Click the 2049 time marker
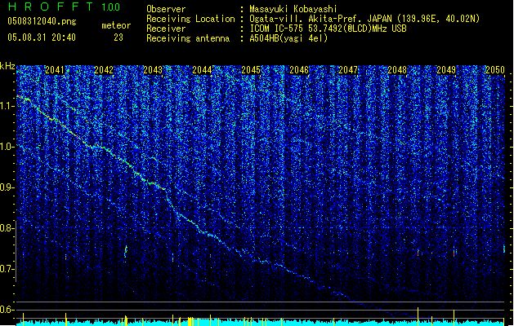The height and width of the screenshot is (326, 514). (x=446, y=69)
